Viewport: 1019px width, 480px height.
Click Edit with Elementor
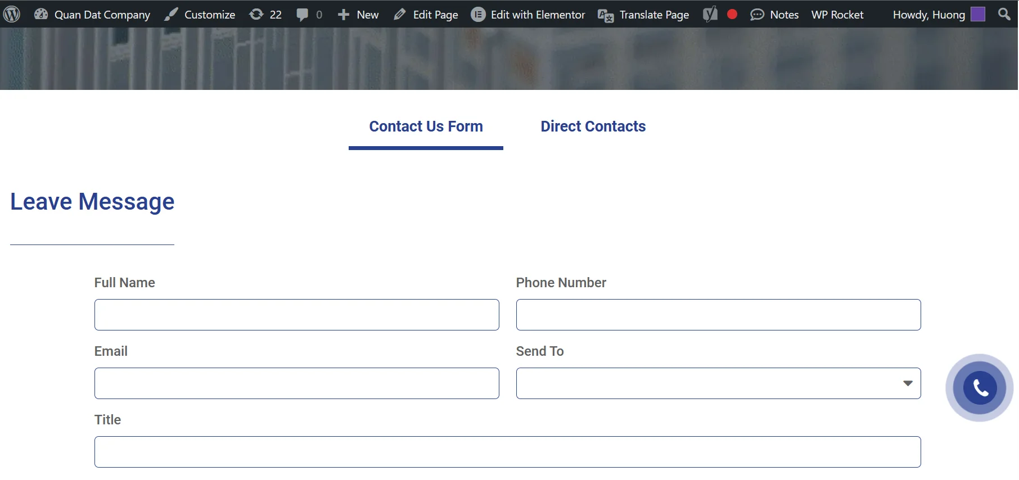click(528, 14)
